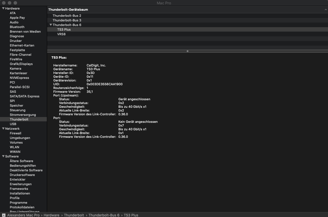Select SPI in sidebar
This screenshot has width=328, height=217.
click(12, 101)
